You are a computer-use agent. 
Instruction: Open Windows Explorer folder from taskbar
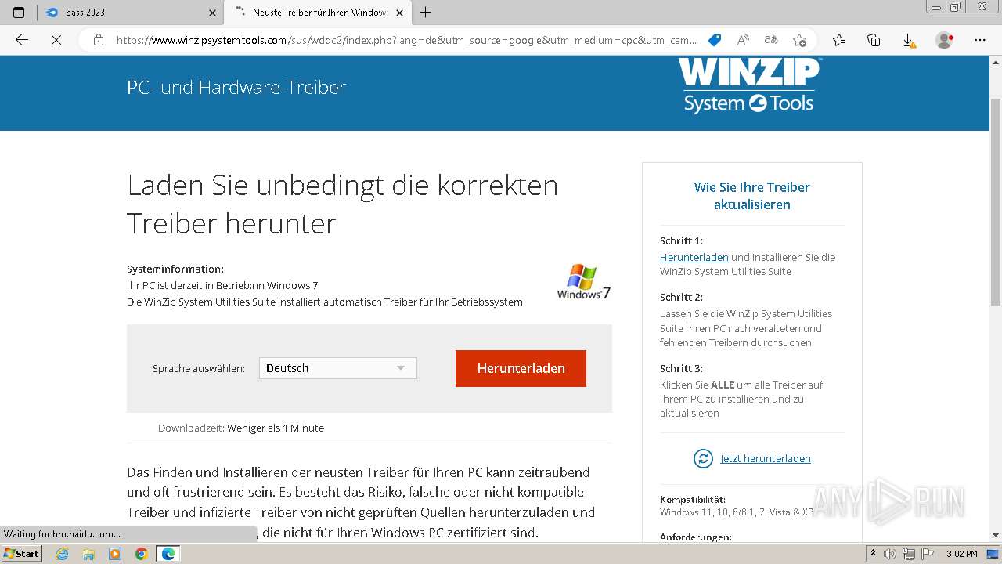click(88, 554)
